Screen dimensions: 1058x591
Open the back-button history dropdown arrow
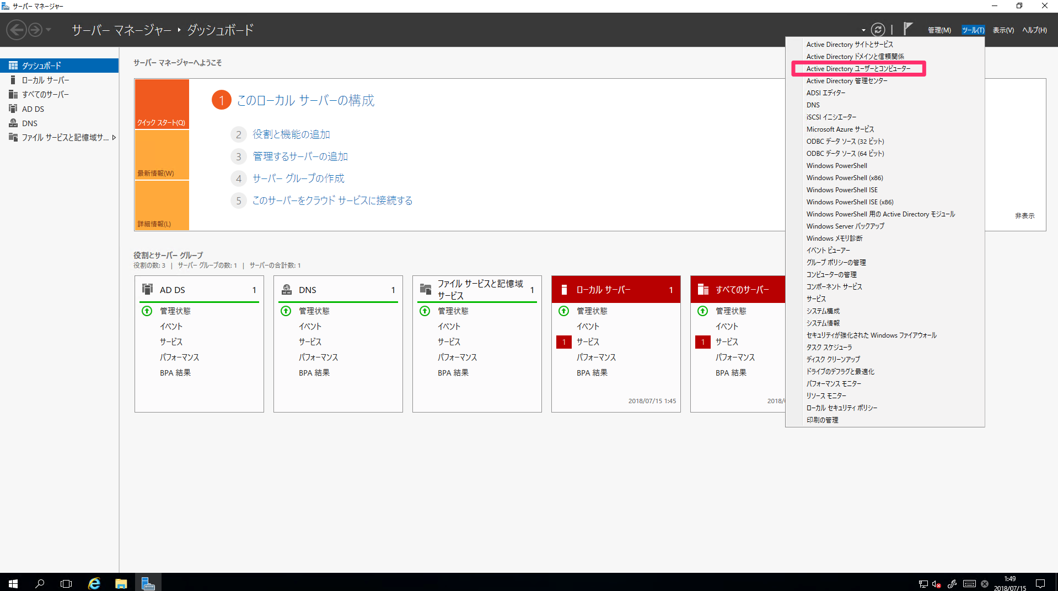[49, 30]
